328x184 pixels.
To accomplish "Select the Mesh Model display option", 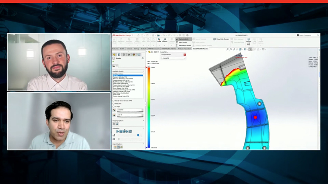I will pos(182,42).
